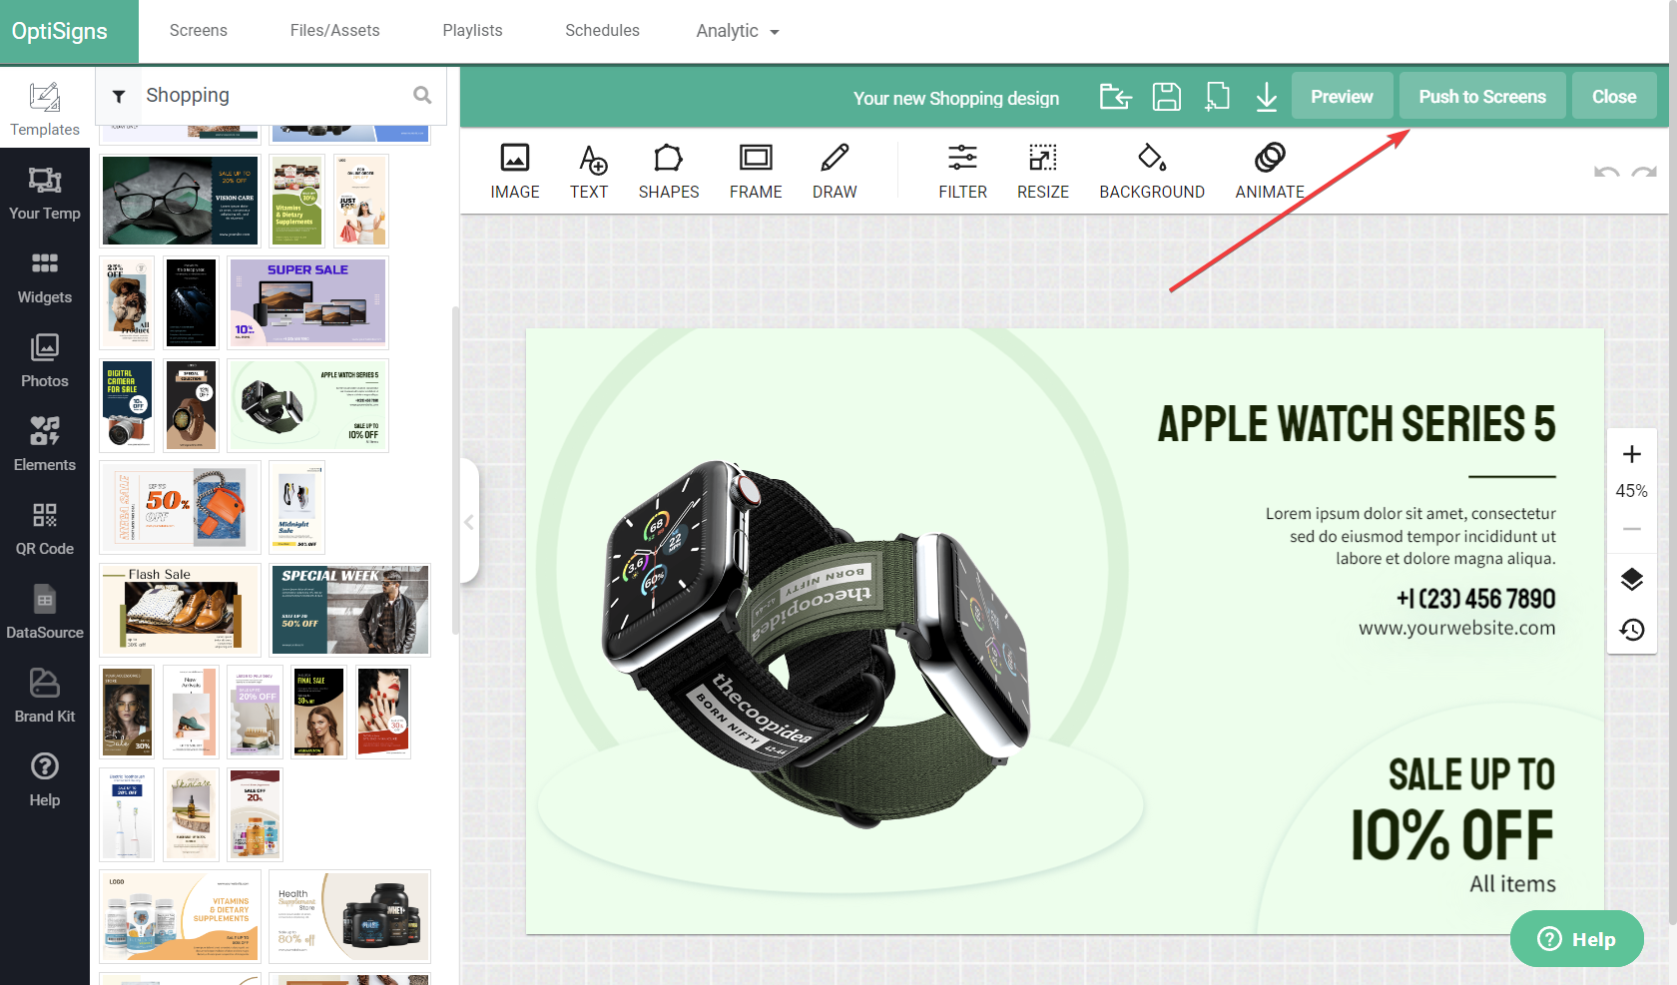Select the Vitamins & Dietary Supplements landscape template

point(180,916)
